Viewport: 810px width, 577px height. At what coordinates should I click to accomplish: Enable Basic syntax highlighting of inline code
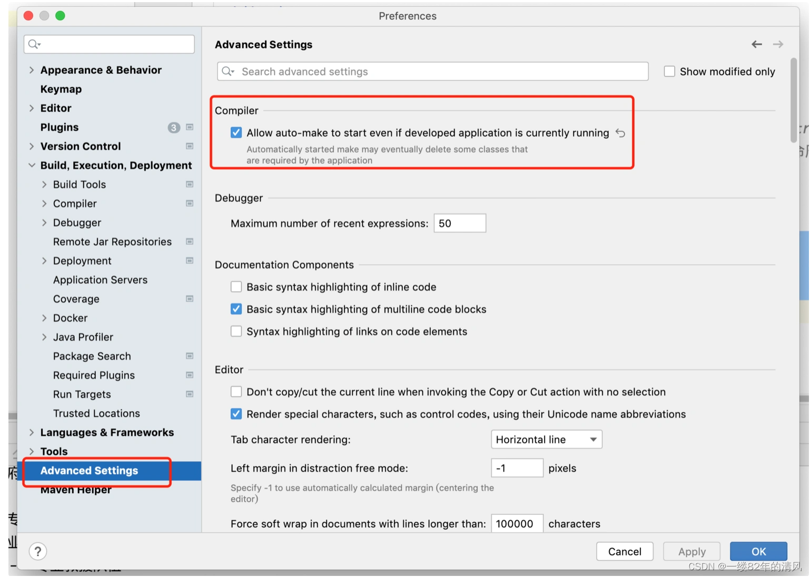(236, 287)
